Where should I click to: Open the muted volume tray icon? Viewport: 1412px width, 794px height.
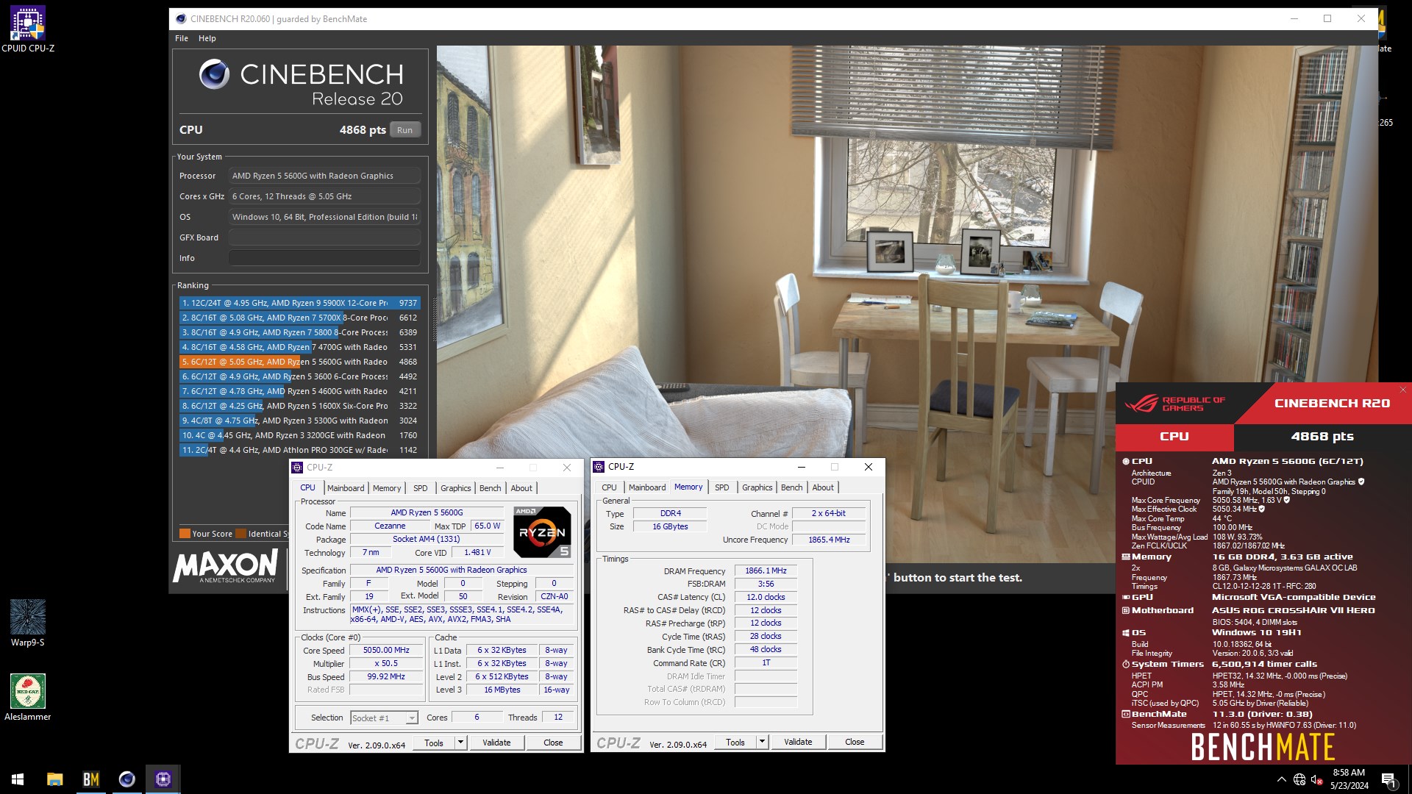point(1317,779)
